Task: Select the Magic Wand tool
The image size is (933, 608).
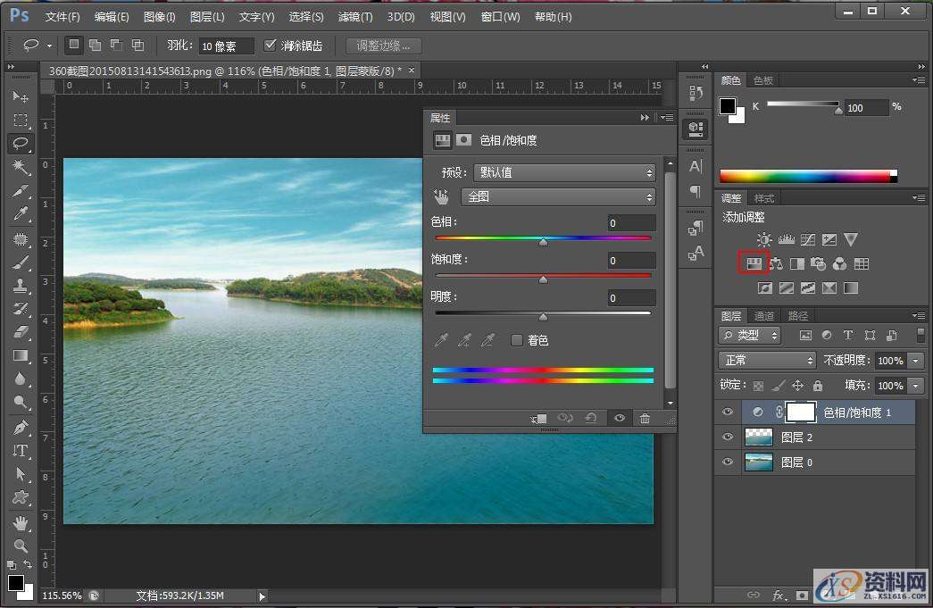Action: tap(21, 167)
